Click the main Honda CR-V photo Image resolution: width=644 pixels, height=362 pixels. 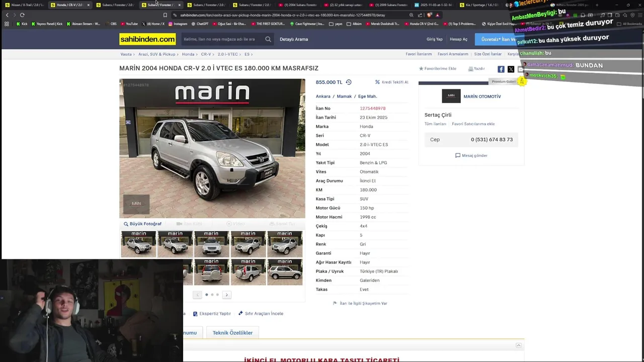coord(212,148)
